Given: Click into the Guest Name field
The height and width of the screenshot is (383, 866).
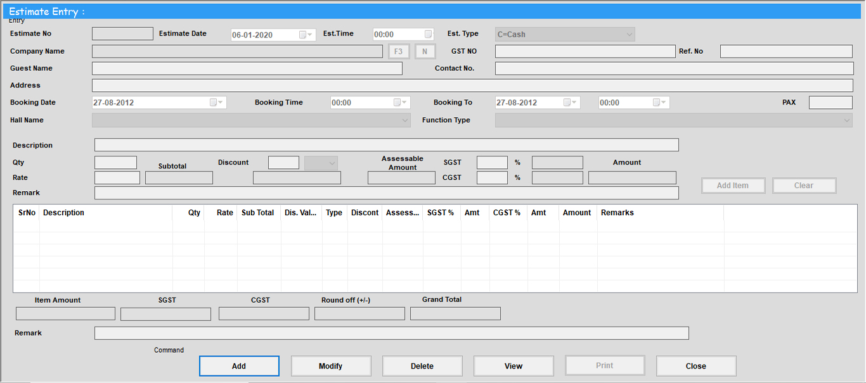Looking at the screenshot, I should pyautogui.click(x=247, y=68).
